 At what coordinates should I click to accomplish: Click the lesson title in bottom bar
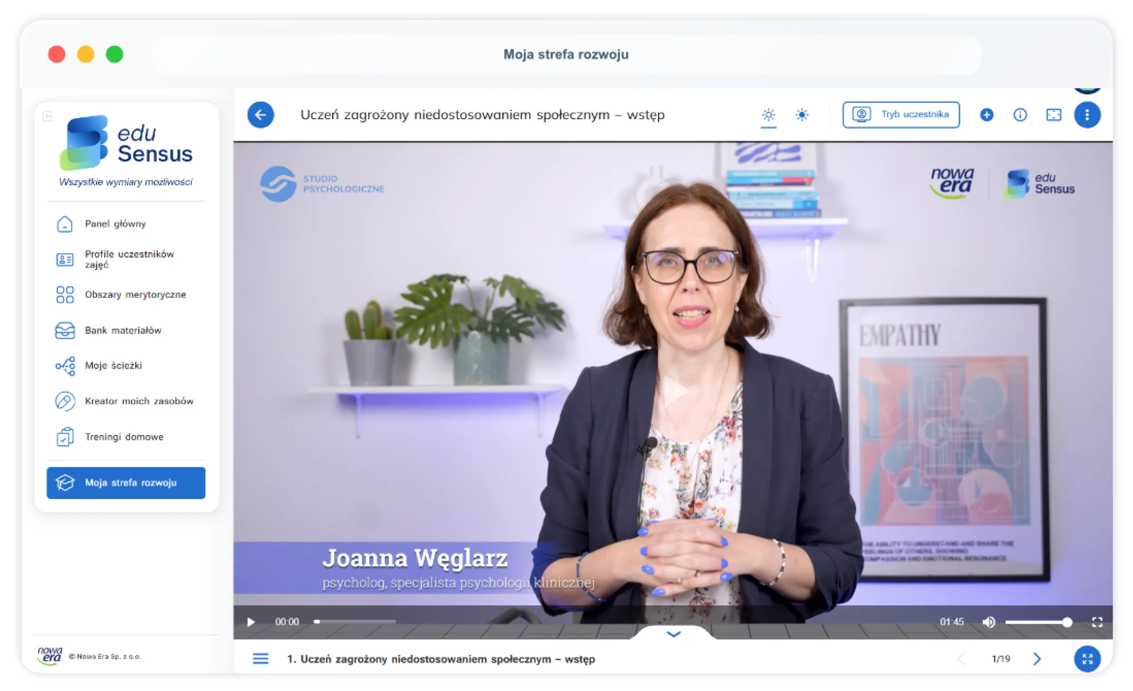(x=441, y=659)
